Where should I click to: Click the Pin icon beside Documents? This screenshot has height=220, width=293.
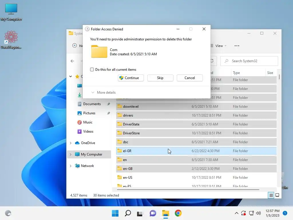[x=108, y=104]
